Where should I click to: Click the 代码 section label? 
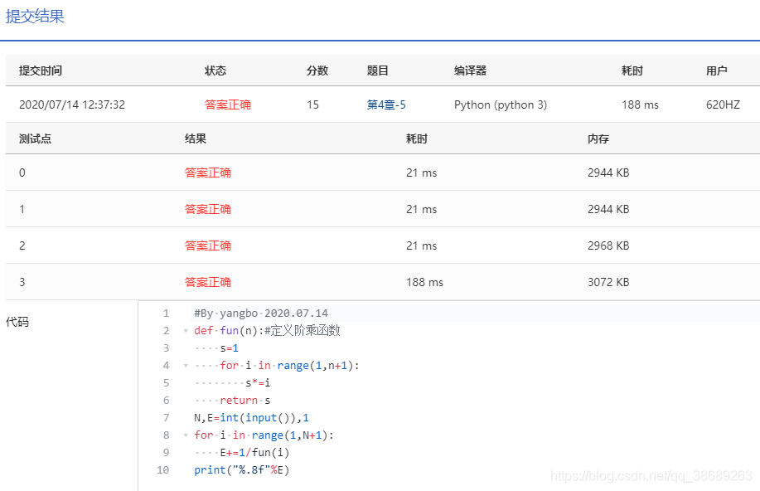click(x=17, y=322)
